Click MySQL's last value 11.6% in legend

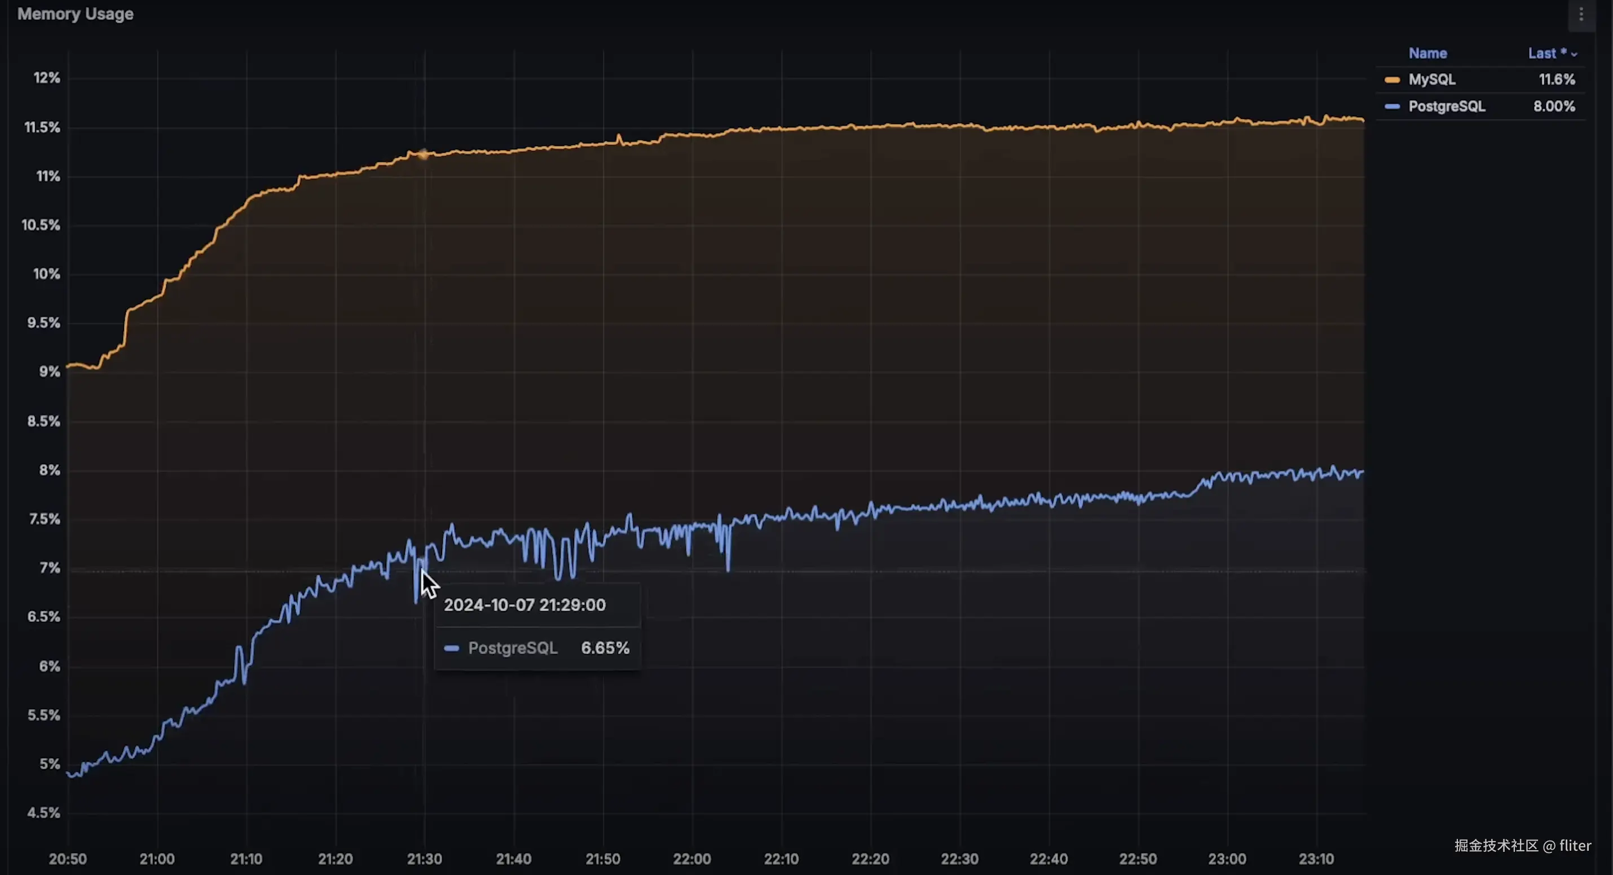(x=1557, y=79)
